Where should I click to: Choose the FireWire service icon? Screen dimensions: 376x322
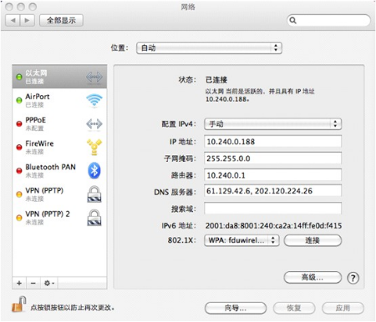94,147
